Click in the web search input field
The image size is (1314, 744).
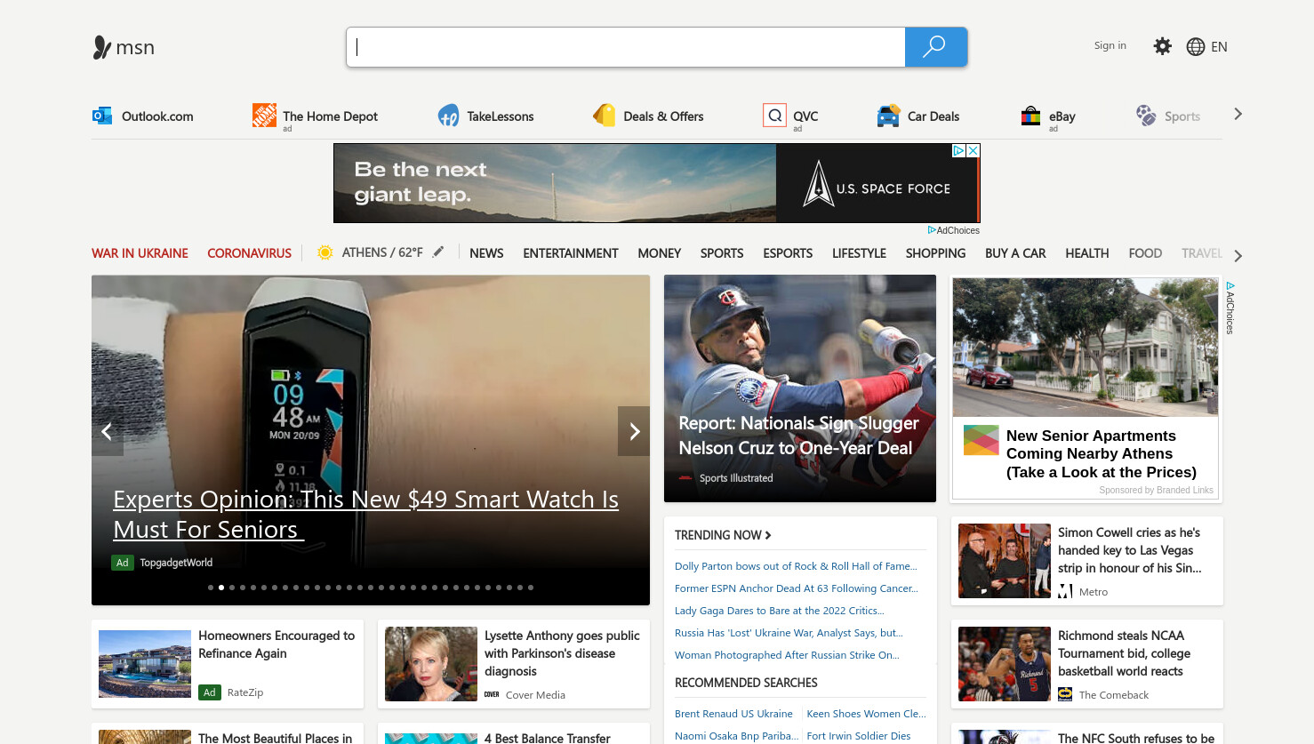click(x=626, y=47)
